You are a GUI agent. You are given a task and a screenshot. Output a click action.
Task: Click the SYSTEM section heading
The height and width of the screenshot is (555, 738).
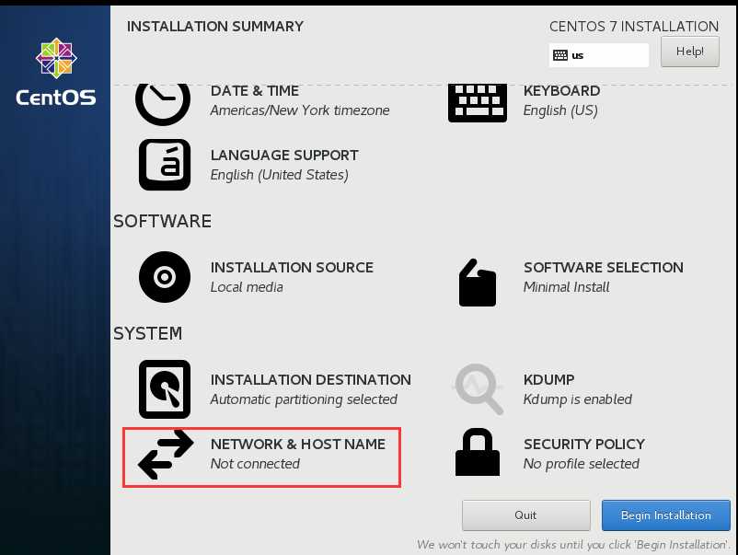pos(148,333)
